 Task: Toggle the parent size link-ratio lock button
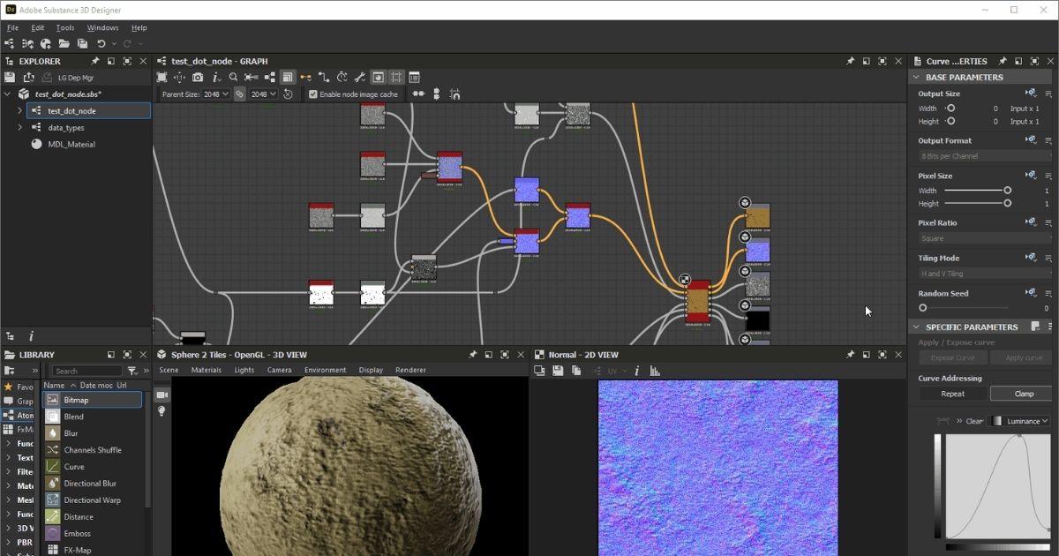tap(239, 94)
